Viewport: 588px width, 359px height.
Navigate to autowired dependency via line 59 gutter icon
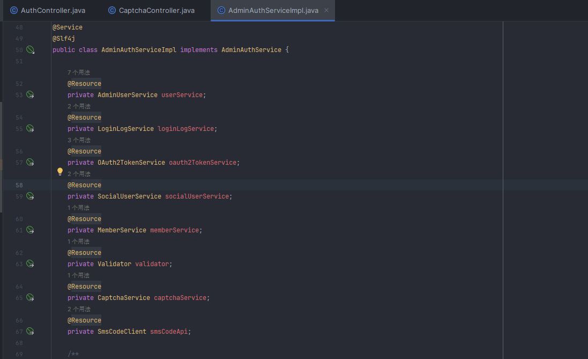31,196
